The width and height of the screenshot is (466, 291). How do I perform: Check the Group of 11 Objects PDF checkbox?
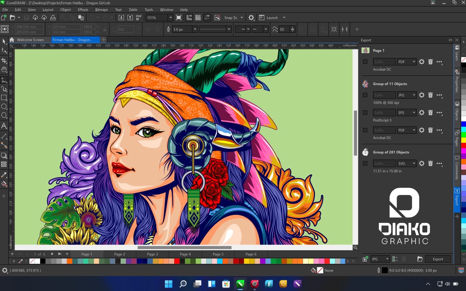[x=365, y=130]
